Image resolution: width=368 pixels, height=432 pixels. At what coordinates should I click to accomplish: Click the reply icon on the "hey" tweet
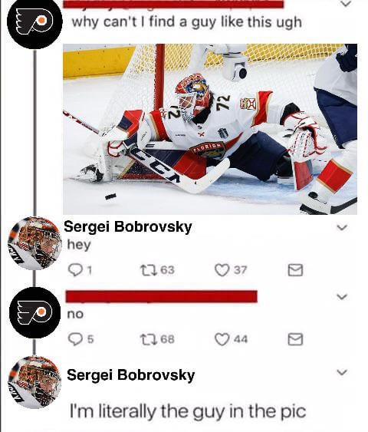pyautogui.click(x=75, y=270)
